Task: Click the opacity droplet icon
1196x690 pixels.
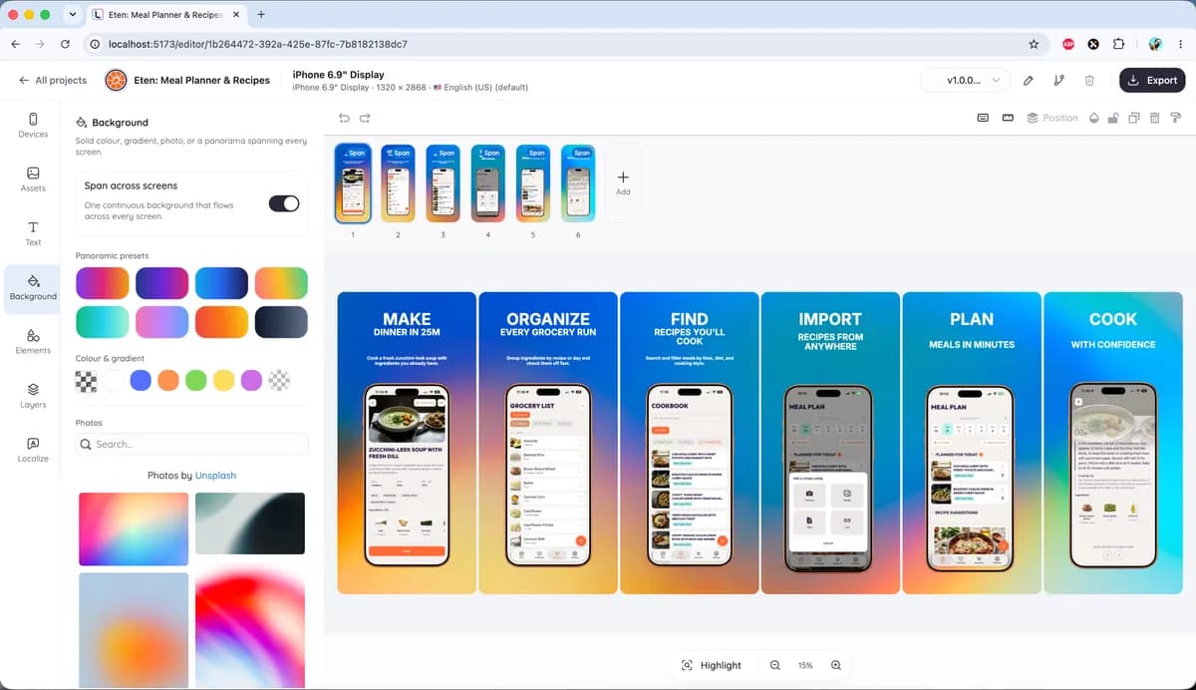Action: click(x=1093, y=118)
